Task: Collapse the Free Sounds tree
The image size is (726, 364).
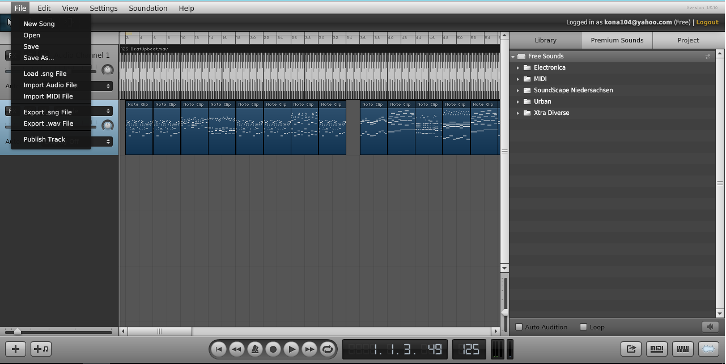Action: pos(512,57)
